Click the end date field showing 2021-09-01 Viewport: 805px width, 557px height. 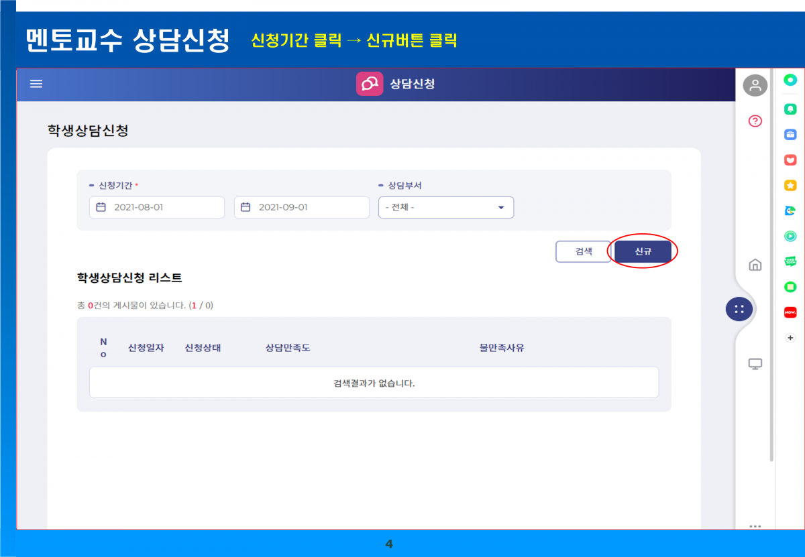pyautogui.click(x=302, y=207)
